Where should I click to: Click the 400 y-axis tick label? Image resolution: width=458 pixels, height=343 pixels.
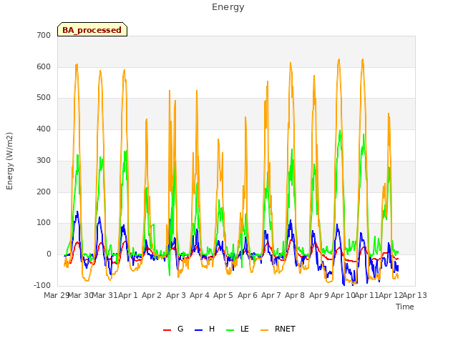point(44,129)
